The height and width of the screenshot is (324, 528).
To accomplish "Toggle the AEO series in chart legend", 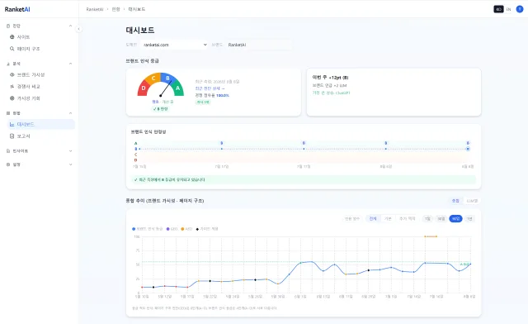I will 186,229.
